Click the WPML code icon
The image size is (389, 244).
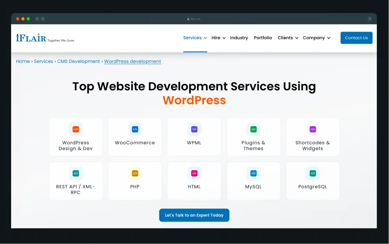(194, 129)
